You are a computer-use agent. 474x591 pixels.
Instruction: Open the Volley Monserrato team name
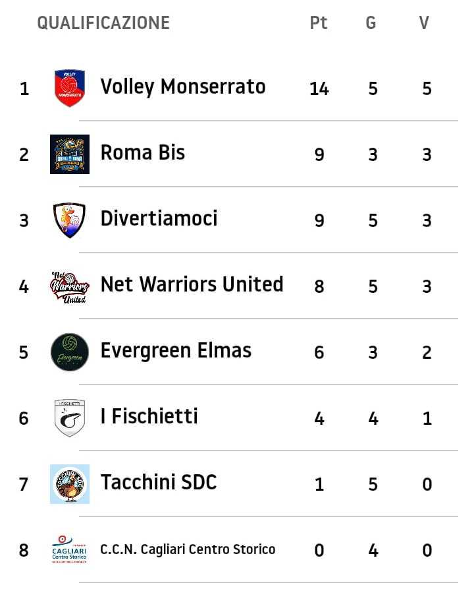[x=183, y=87]
